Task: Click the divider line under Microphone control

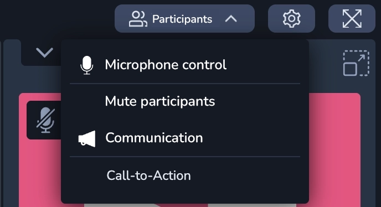Action: click(185, 84)
